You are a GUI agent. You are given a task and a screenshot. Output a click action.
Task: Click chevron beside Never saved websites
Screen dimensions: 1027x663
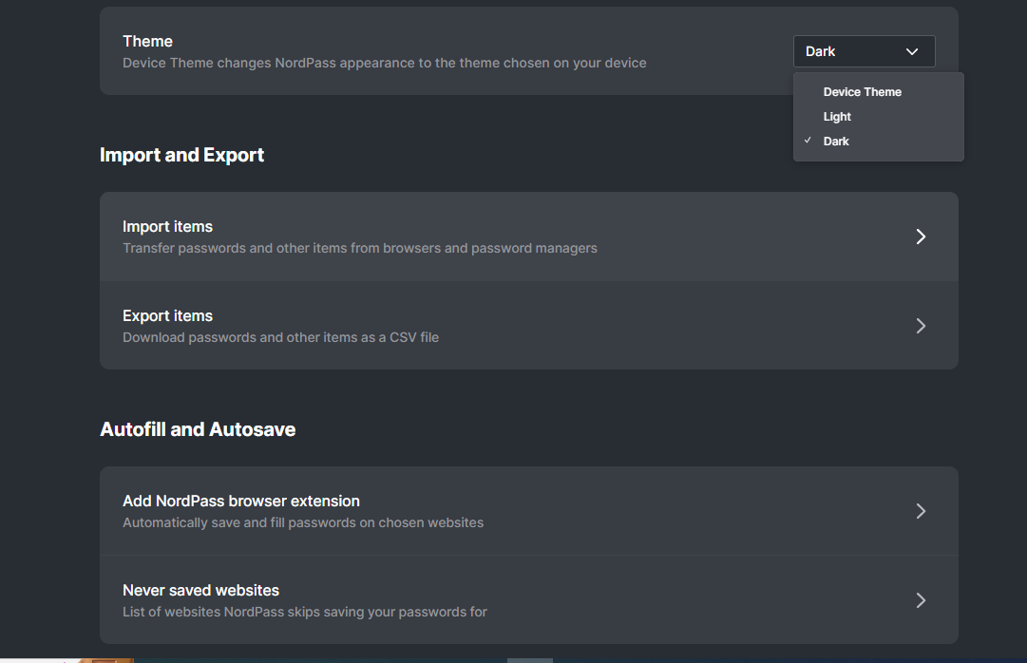921,600
